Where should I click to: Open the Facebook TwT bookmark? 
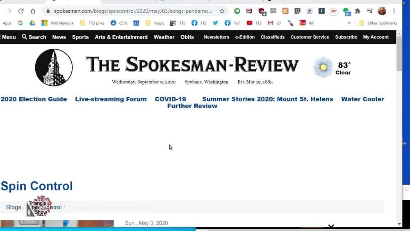click(232, 23)
